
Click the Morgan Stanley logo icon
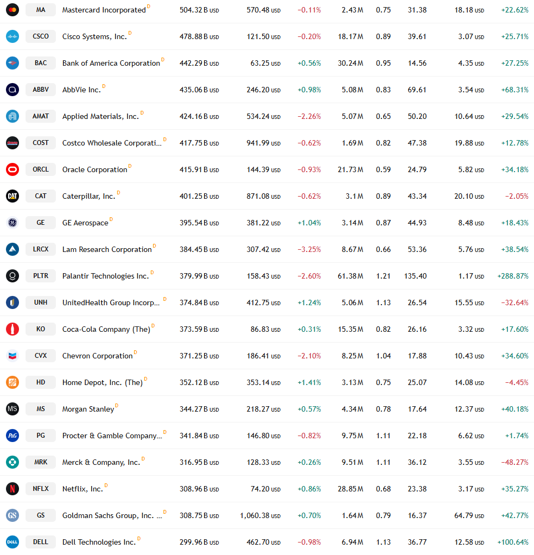(12, 409)
